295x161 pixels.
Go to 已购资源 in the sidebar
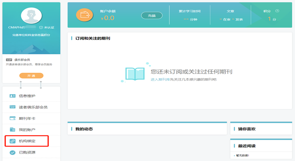(27, 152)
